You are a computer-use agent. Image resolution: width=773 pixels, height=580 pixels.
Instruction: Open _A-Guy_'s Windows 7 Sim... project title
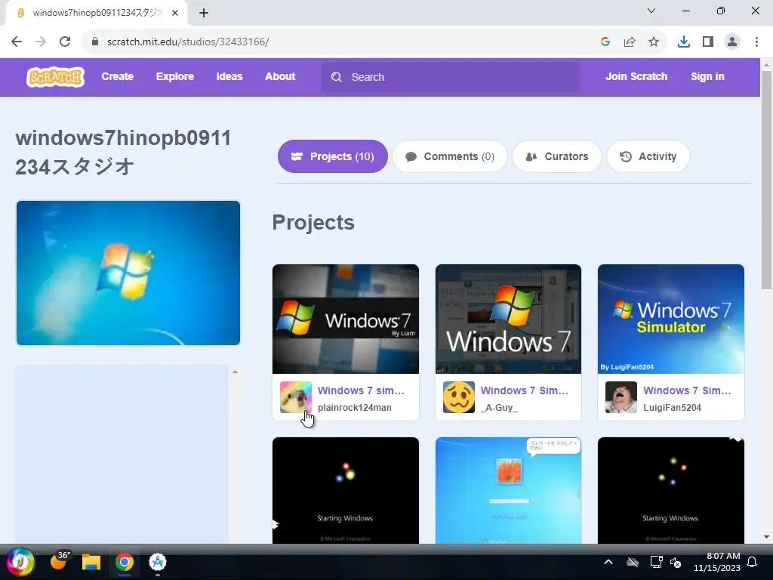(x=524, y=390)
